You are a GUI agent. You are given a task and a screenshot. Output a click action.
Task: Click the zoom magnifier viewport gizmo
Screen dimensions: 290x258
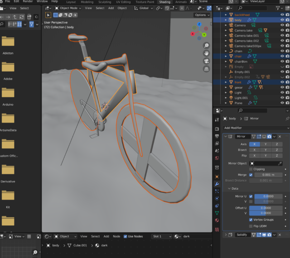[206, 46]
